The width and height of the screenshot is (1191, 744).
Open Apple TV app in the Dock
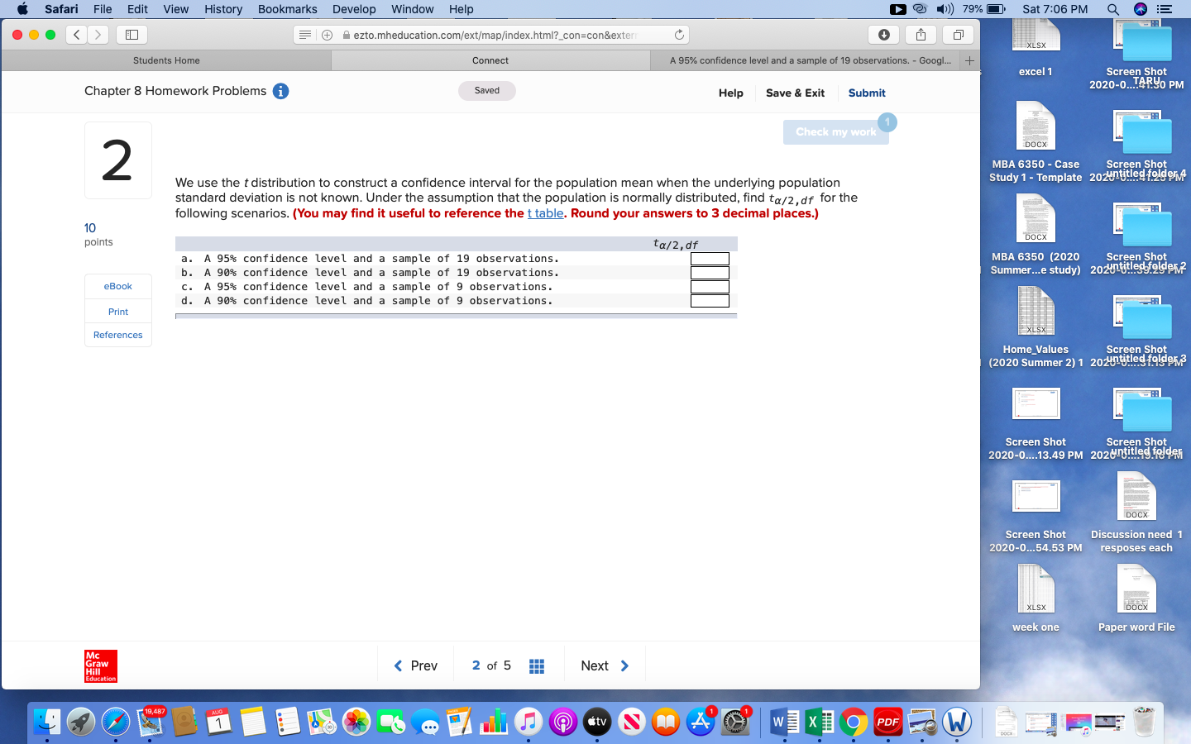[597, 722]
